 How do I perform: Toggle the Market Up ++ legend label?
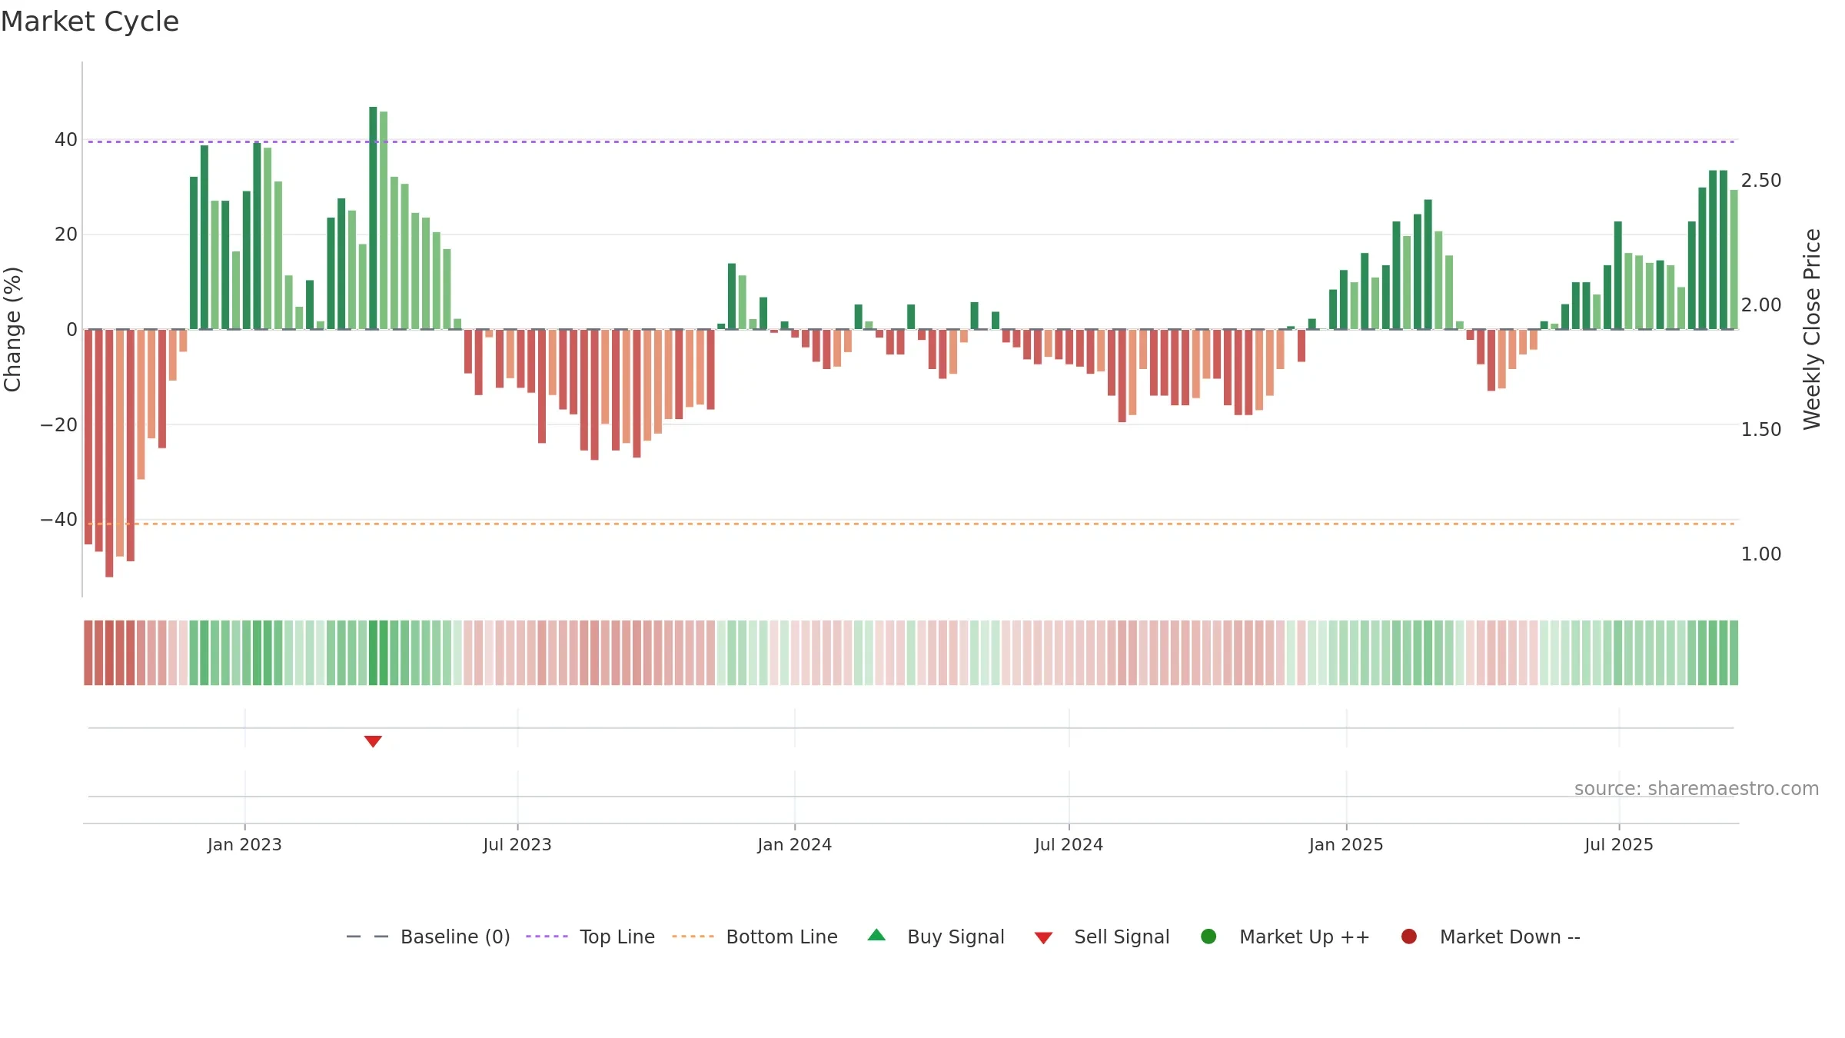click(1305, 937)
